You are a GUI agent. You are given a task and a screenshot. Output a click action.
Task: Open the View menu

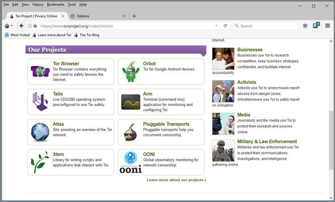25,5
